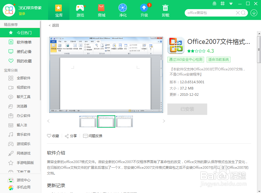
Task: Clear the search box text with X
Action: [x=238, y=13]
